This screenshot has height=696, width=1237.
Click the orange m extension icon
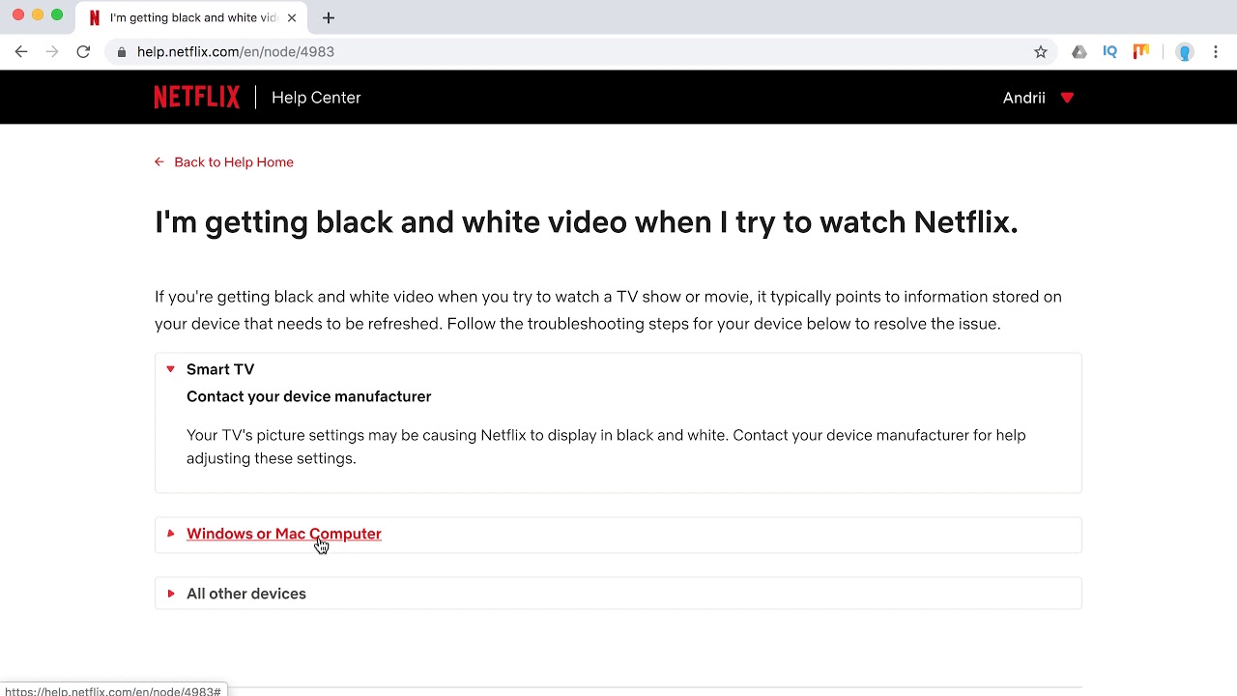tap(1141, 52)
